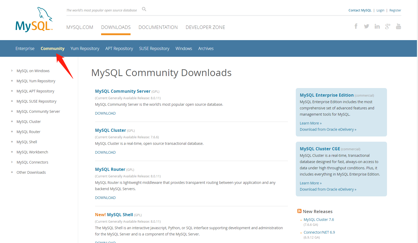Click the New Releases RSS feed icon
Viewport: 418px width, 243px height.
pyautogui.click(x=299, y=211)
